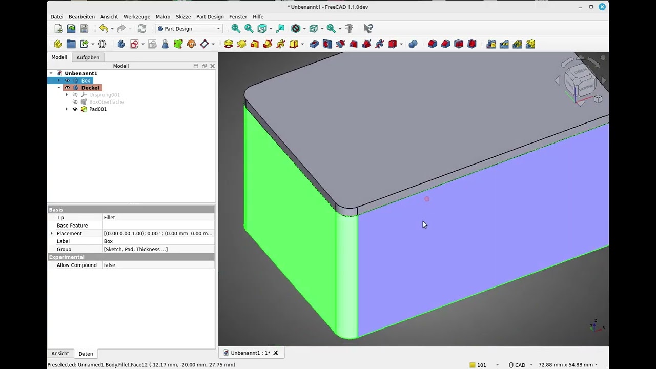Select the Fillet tool

tap(433, 44)
